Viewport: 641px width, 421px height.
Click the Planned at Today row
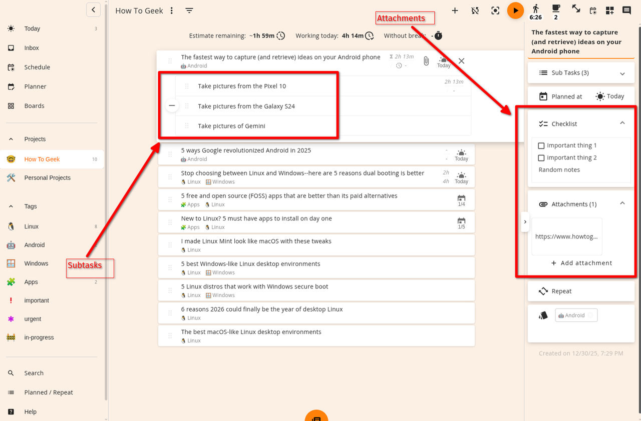[581, 96]
